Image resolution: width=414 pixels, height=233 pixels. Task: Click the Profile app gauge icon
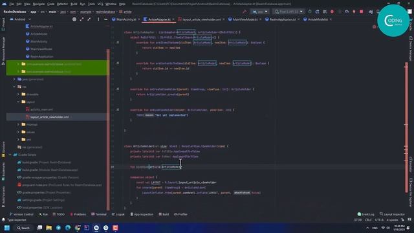(347, 12)
